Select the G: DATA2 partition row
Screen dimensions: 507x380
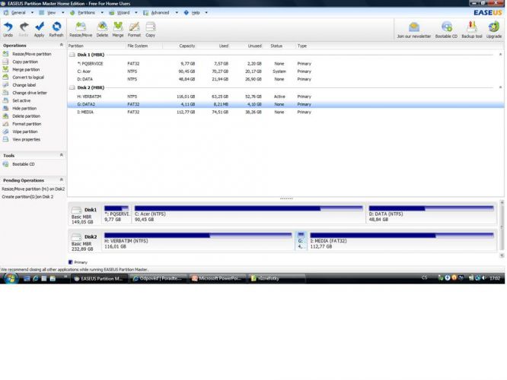pyautogui.click(x=285, y=104)
